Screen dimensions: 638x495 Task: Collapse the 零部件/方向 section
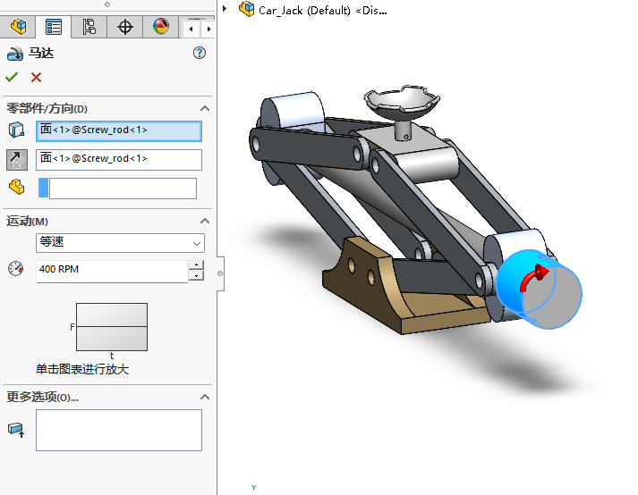205,109
